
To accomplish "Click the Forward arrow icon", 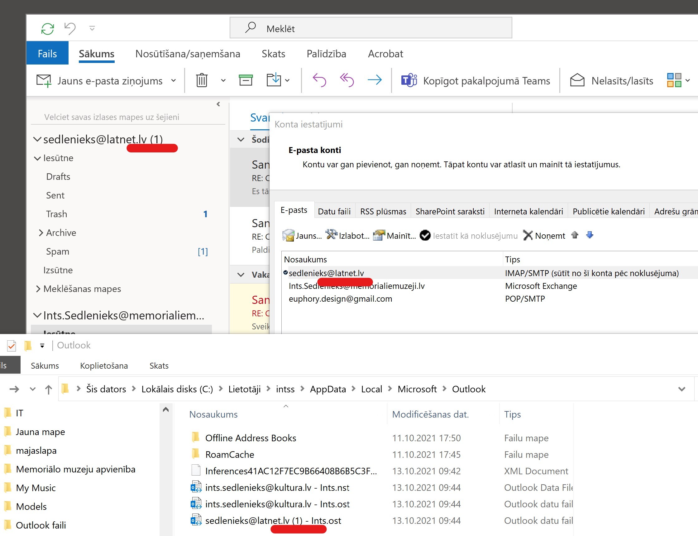I will pos(375,80).
